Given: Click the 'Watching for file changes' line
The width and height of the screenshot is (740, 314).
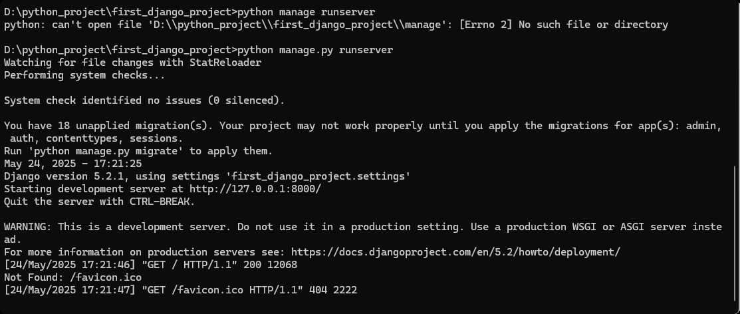Looking at the screenshot, I should coord(133,63).
